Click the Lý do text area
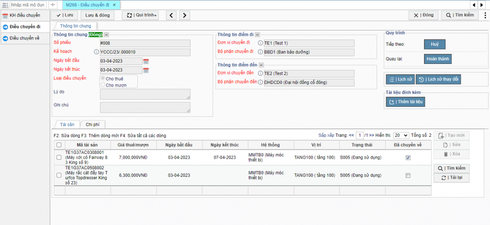490x225 pixels. coord(145,94)
